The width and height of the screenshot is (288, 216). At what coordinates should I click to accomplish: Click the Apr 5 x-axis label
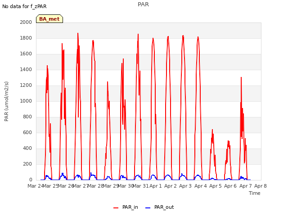[x=216, y=186]
